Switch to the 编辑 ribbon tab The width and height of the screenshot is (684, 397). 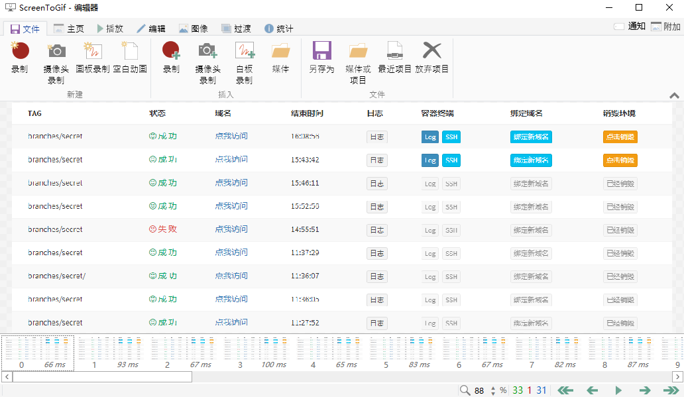pyautogui.click(x=151, y=28)
